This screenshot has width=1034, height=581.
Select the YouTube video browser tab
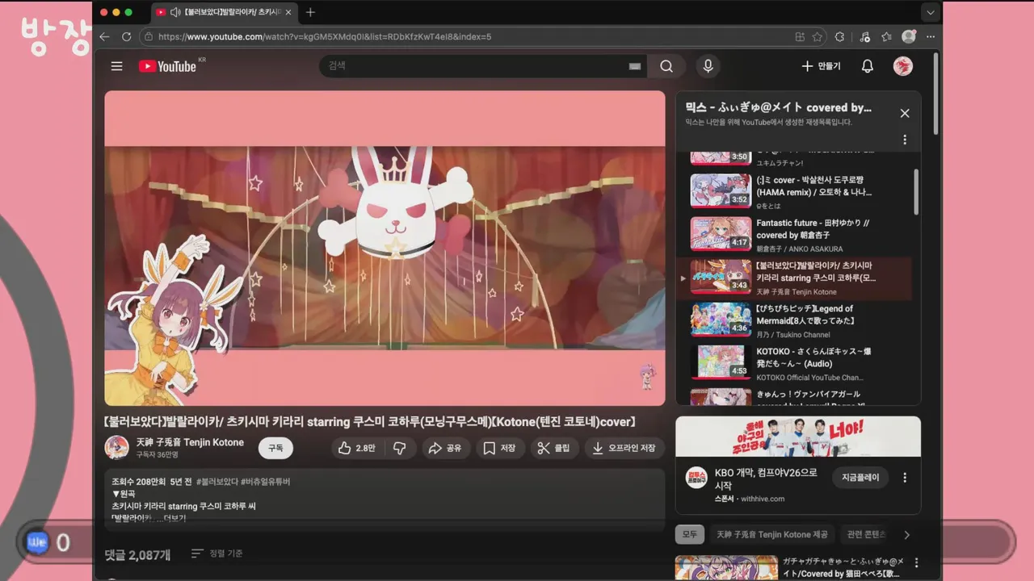(x=224, y=12)
